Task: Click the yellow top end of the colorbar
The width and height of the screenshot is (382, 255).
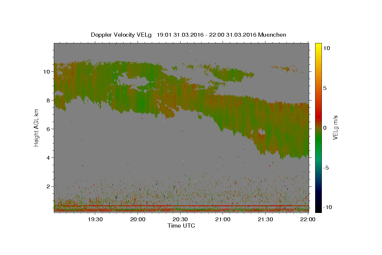Action: [318, 45]
